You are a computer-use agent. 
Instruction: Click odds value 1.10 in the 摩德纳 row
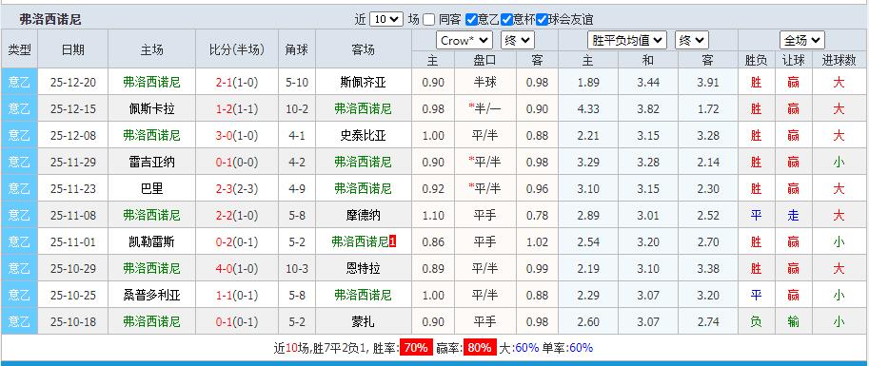pos(433,216)
